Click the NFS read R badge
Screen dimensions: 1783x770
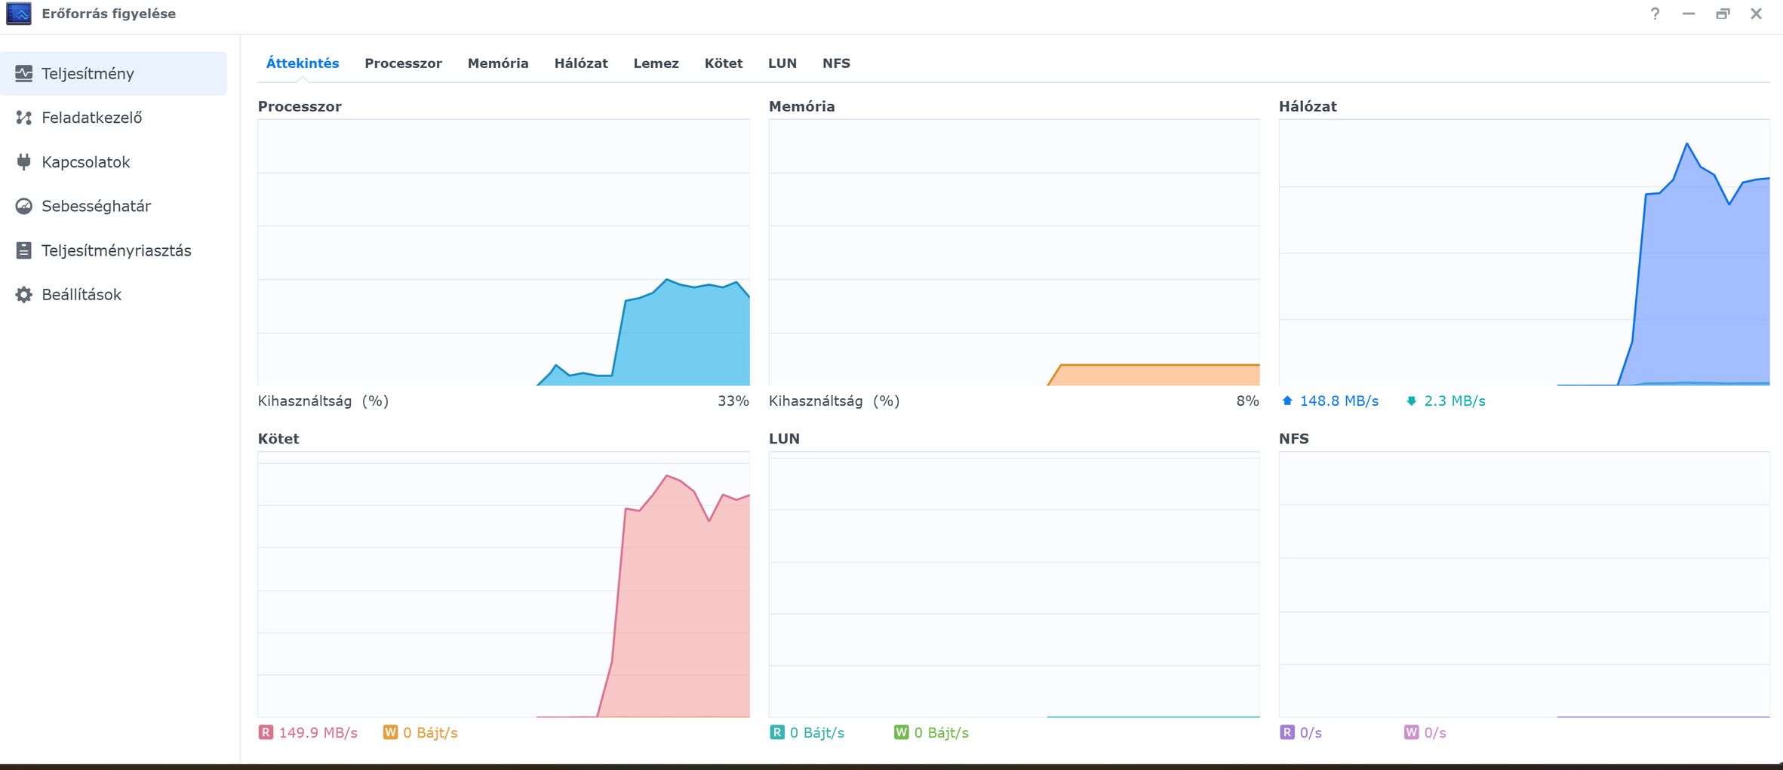(1287, 732)
